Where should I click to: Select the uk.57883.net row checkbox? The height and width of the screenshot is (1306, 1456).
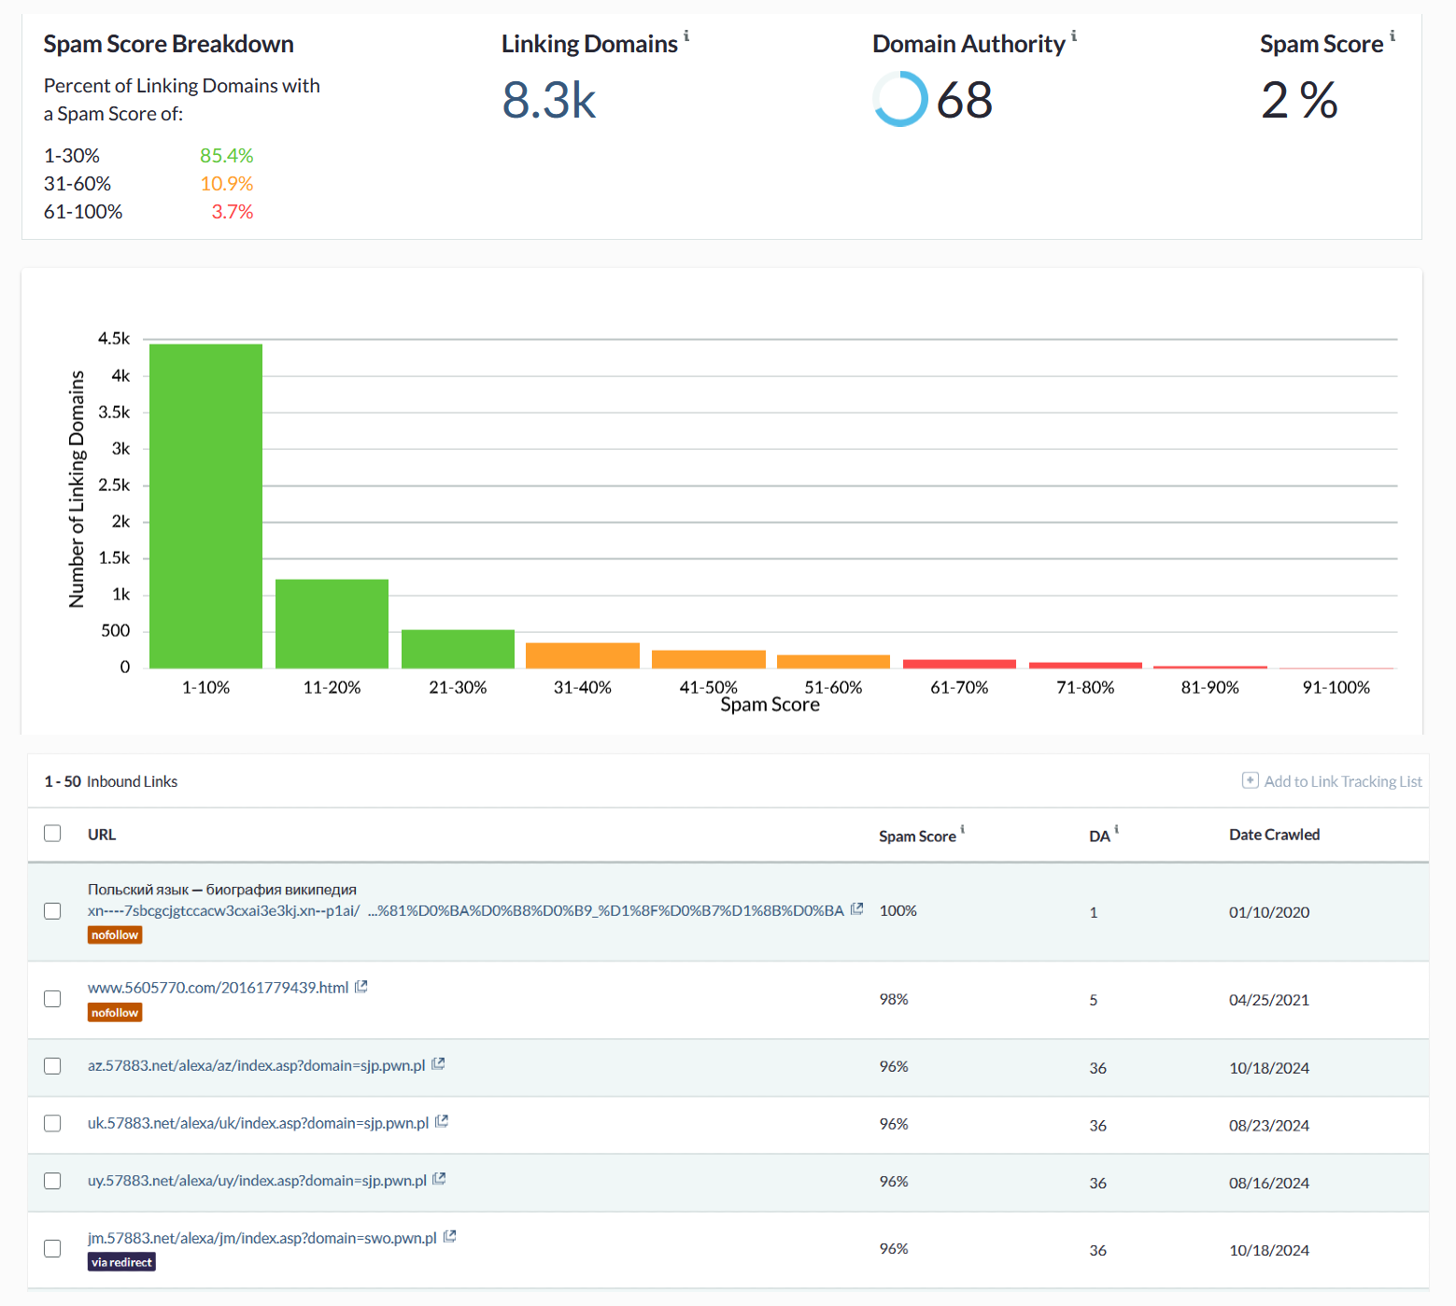click(x=52, y=1123)
